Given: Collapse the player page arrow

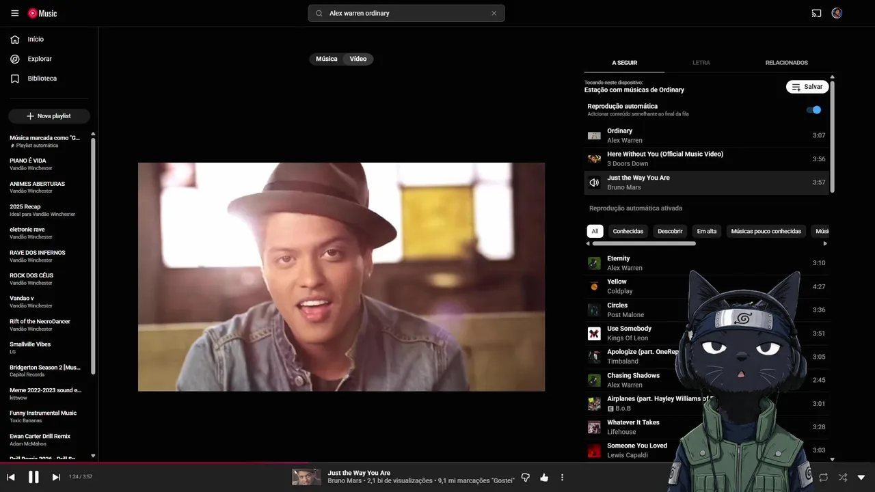Looking at the screenshot, I should [x=861, y=477].
